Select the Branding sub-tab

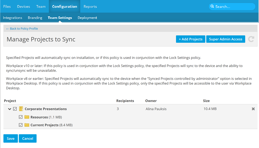[35, 18]
